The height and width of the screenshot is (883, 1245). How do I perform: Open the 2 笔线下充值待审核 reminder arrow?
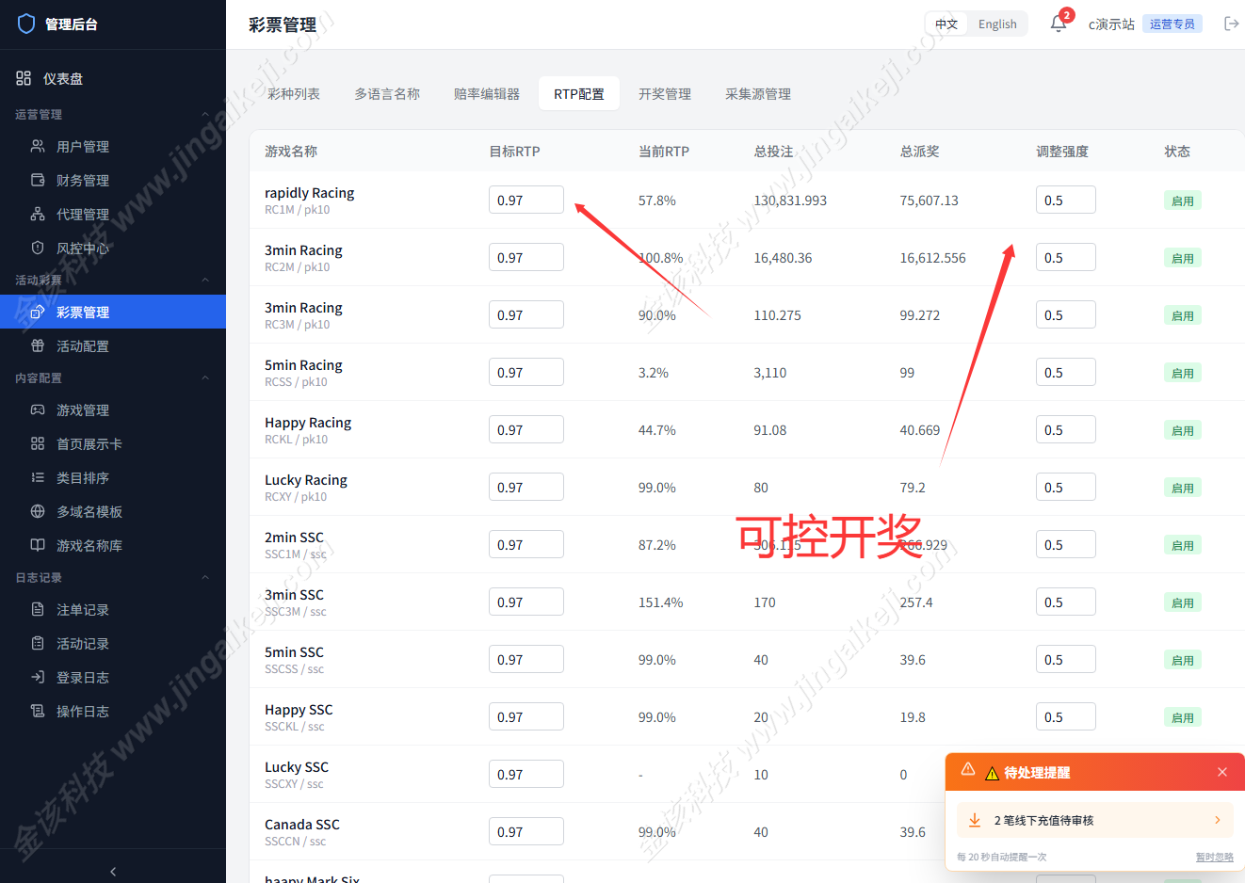pos(1217,820)
